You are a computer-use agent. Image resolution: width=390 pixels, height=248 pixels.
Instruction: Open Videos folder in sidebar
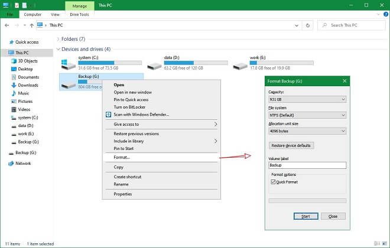21,109
